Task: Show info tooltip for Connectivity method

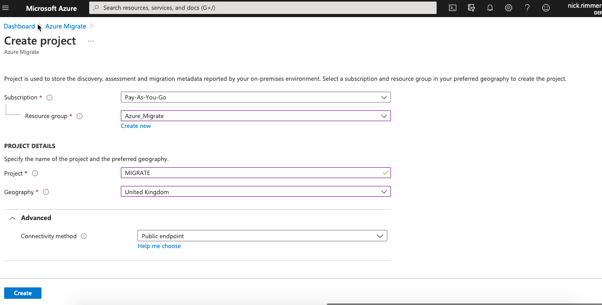Action: [x=83, y=236]
